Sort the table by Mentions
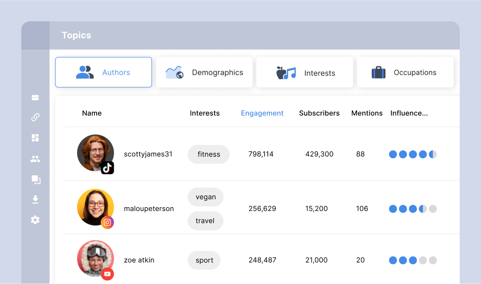 pos(367,113)
